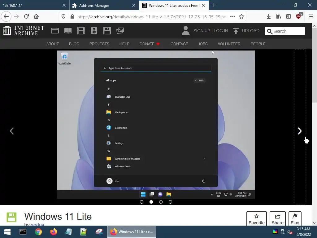The height and width of the screenshot is (238, 317).
Task: Open the taskbar clock showing 3:15 AM
Action: 303,232
